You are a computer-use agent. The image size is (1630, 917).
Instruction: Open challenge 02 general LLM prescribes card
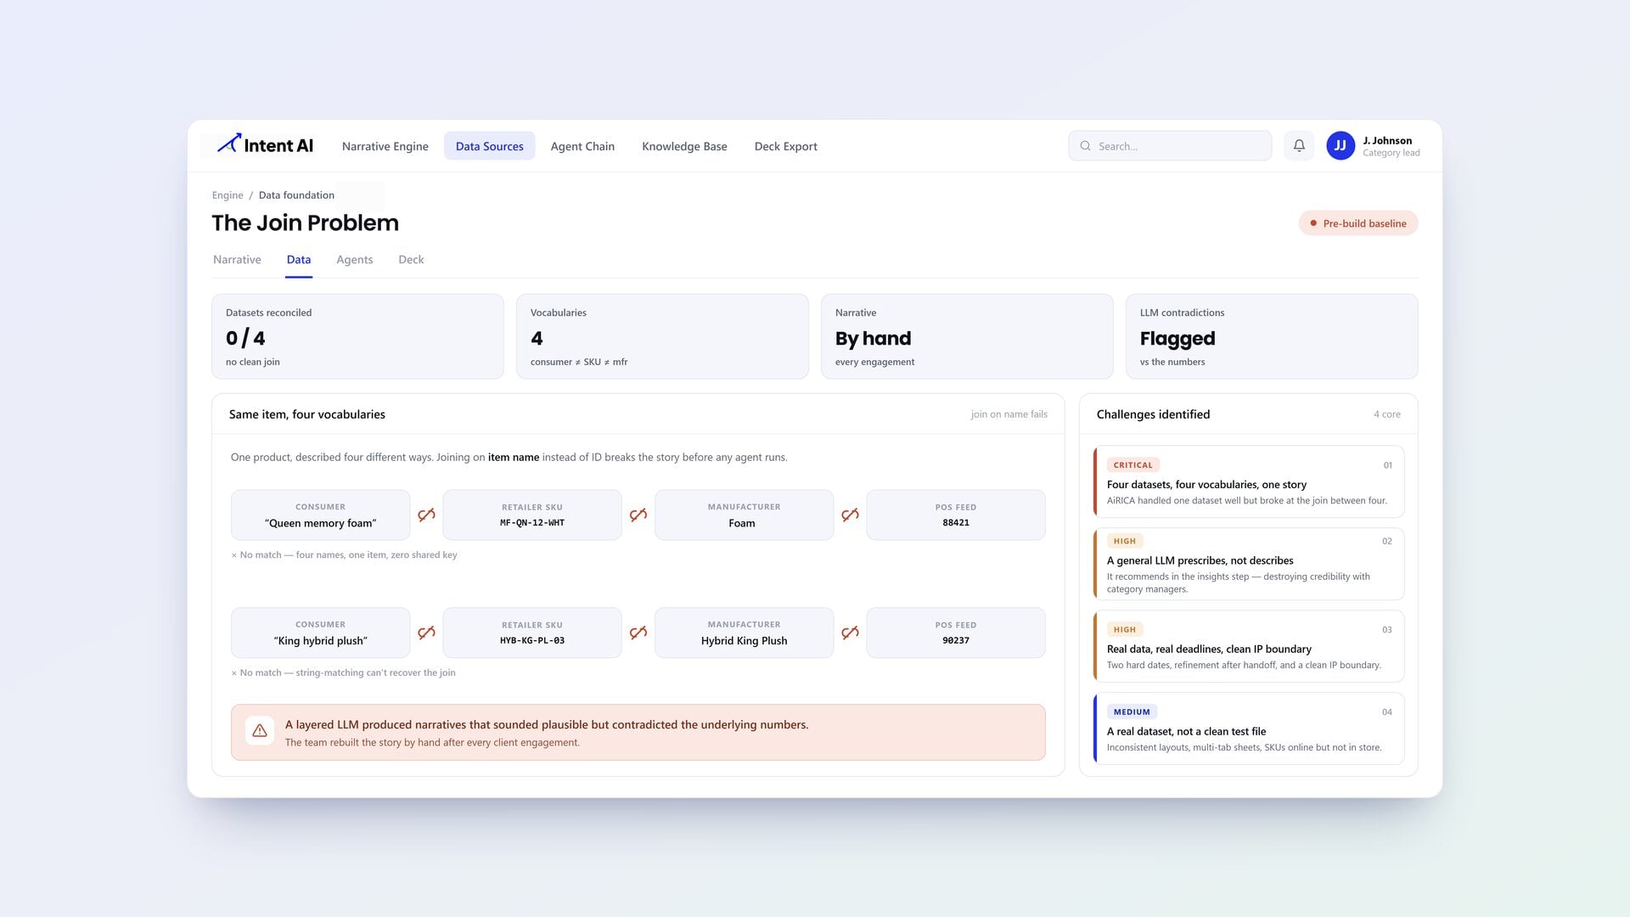[1249, 564]
